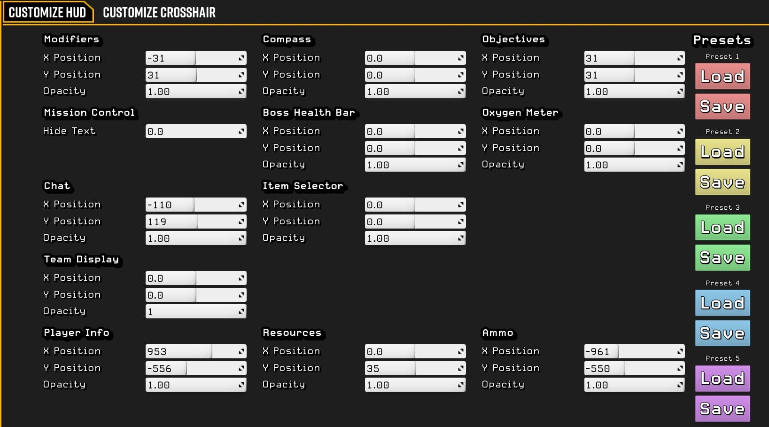The image size is (769, 427).
Task: Click the Chat Y Position value field
Action: [x=196, y=221]
